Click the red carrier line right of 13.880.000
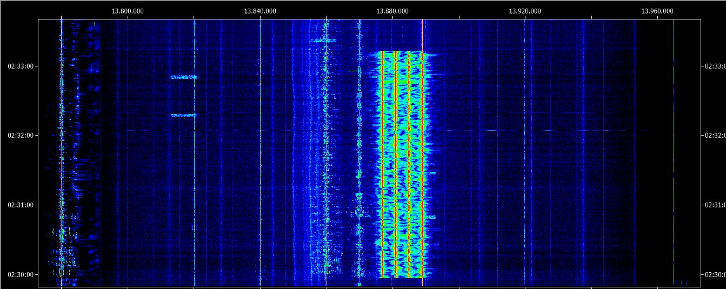Screen dimensions: 726x289 click(422, 152)
